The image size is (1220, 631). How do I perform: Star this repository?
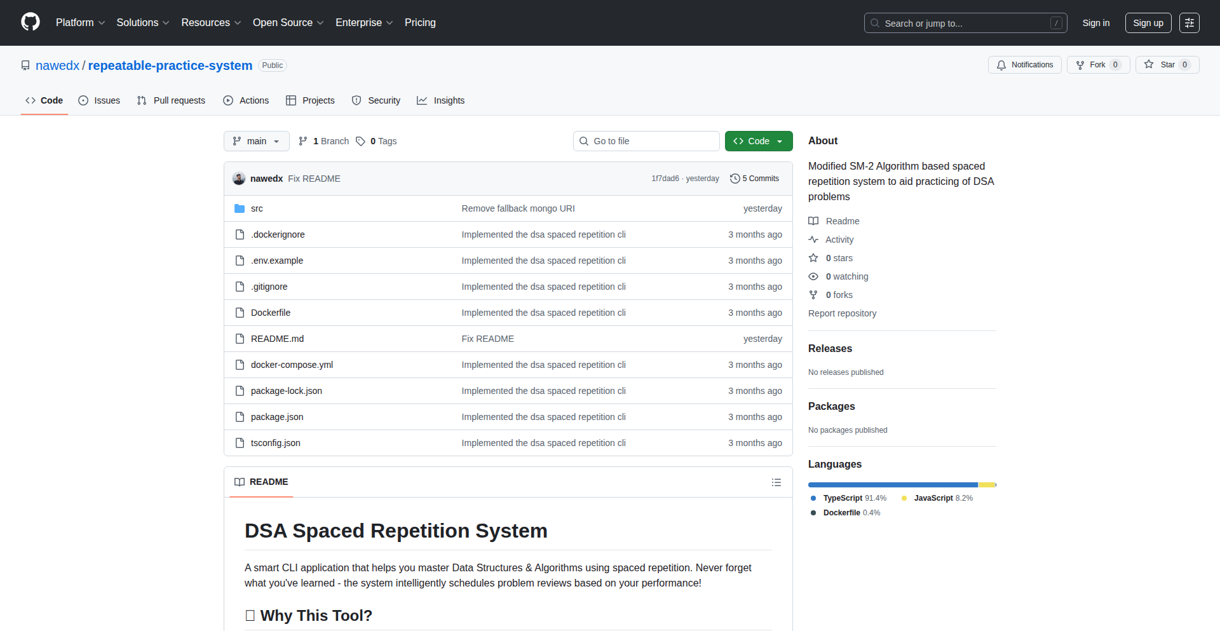tap(1160, 65)
